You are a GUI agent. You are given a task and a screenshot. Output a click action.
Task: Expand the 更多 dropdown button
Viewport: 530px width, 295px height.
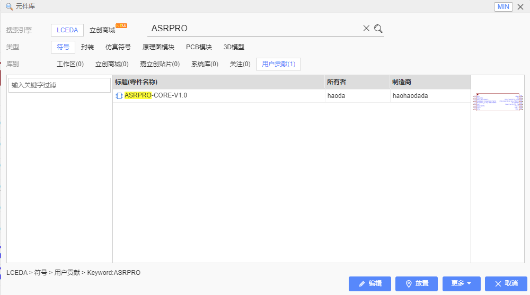click(461, 283)
